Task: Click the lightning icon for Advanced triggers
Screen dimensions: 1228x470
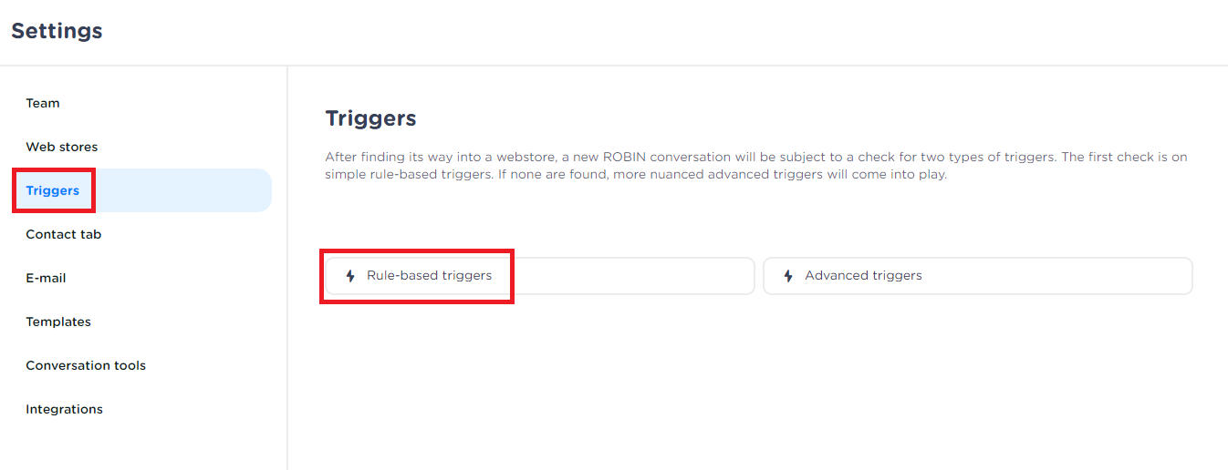Action: coord(788,276)
